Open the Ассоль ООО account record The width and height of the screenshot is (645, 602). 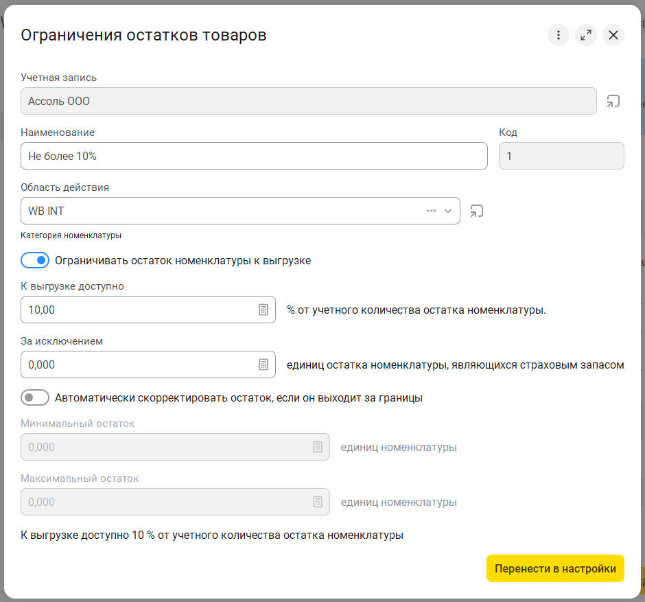(613, 101)
